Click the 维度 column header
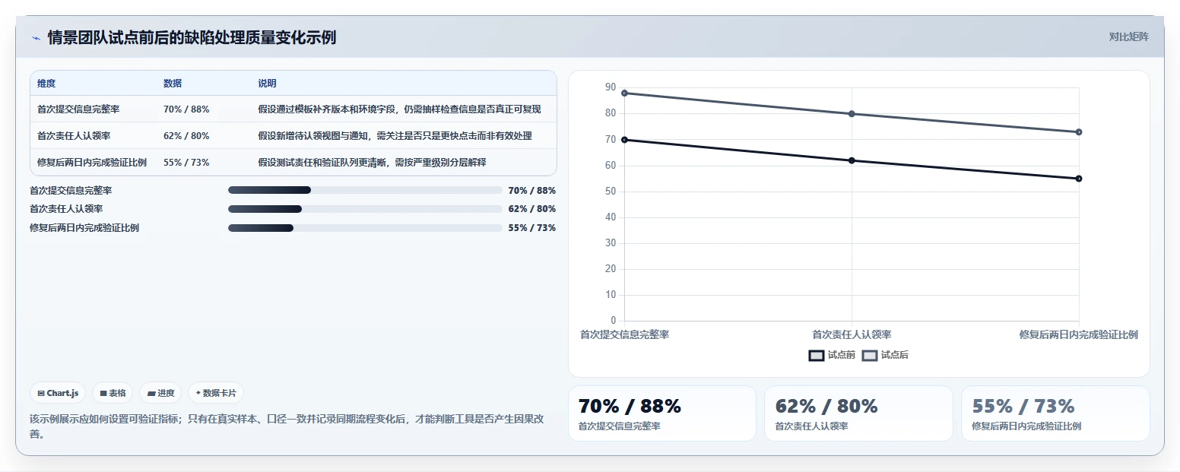 (x=46, y=84)
